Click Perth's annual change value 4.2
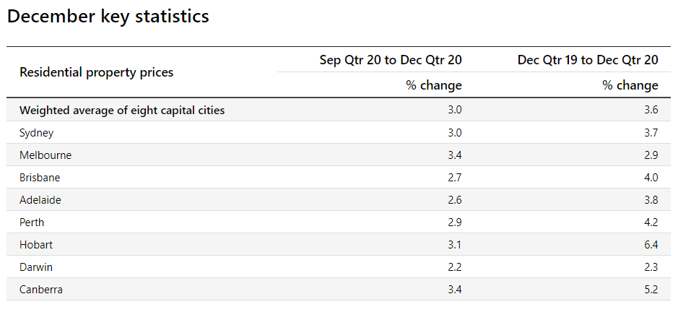The width and height of the screenshot is (678, 320). [651, 222]
